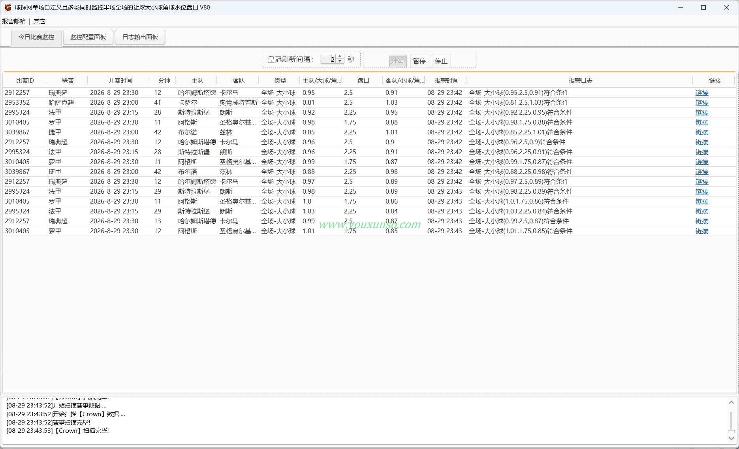Open the 报警邮箱 menu
Viewport: 739px width, 449px height.
tap(14, 21)
